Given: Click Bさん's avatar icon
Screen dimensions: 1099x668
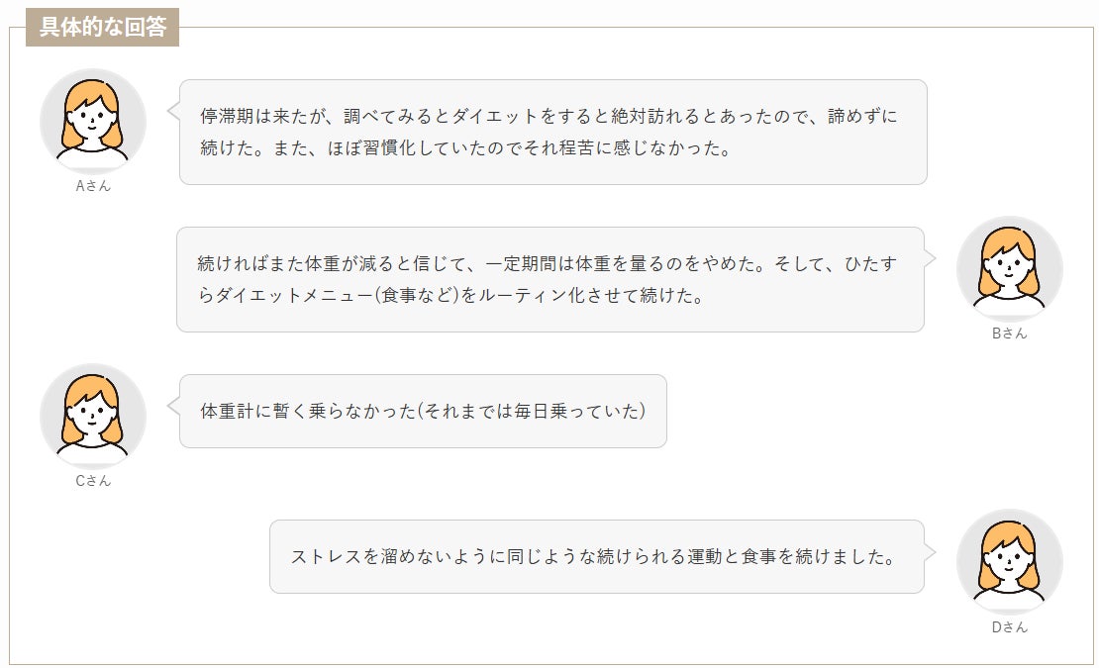Looking at the screenshot, I should 1009,269.
